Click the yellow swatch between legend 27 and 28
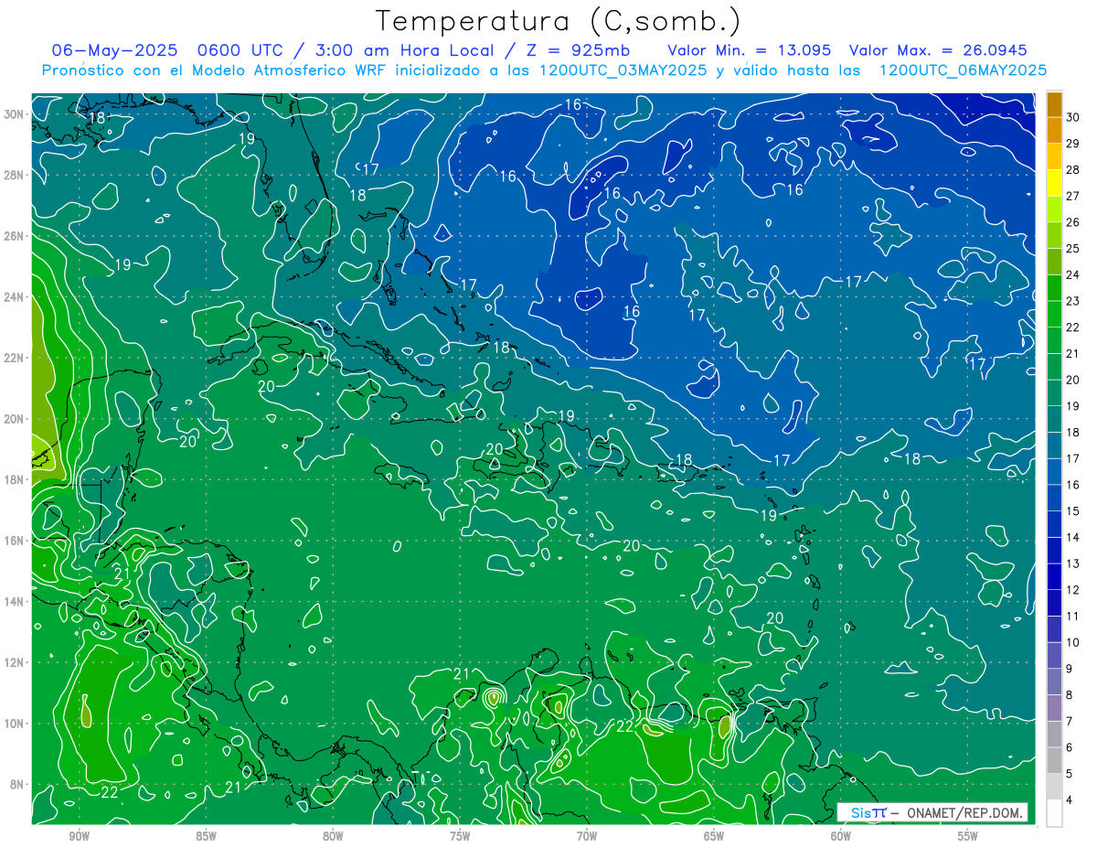This screenshot has width=1097, height=848. click(1054, 183)
